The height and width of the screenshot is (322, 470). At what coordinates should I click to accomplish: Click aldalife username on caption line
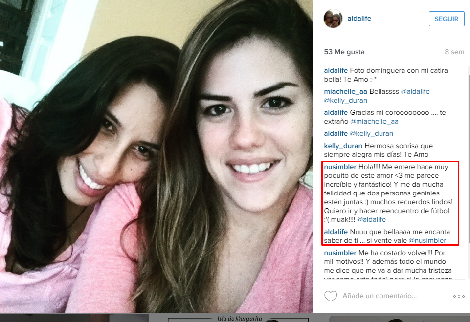click(336, 71)
